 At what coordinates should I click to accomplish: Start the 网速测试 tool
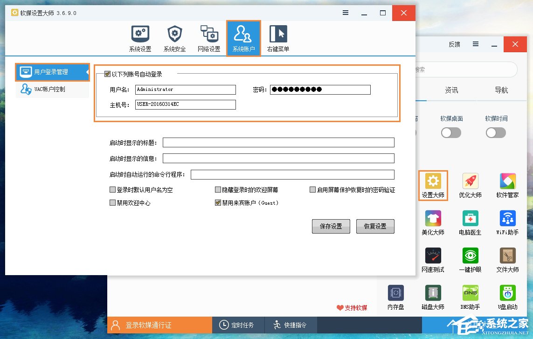(x=433, y=260)
